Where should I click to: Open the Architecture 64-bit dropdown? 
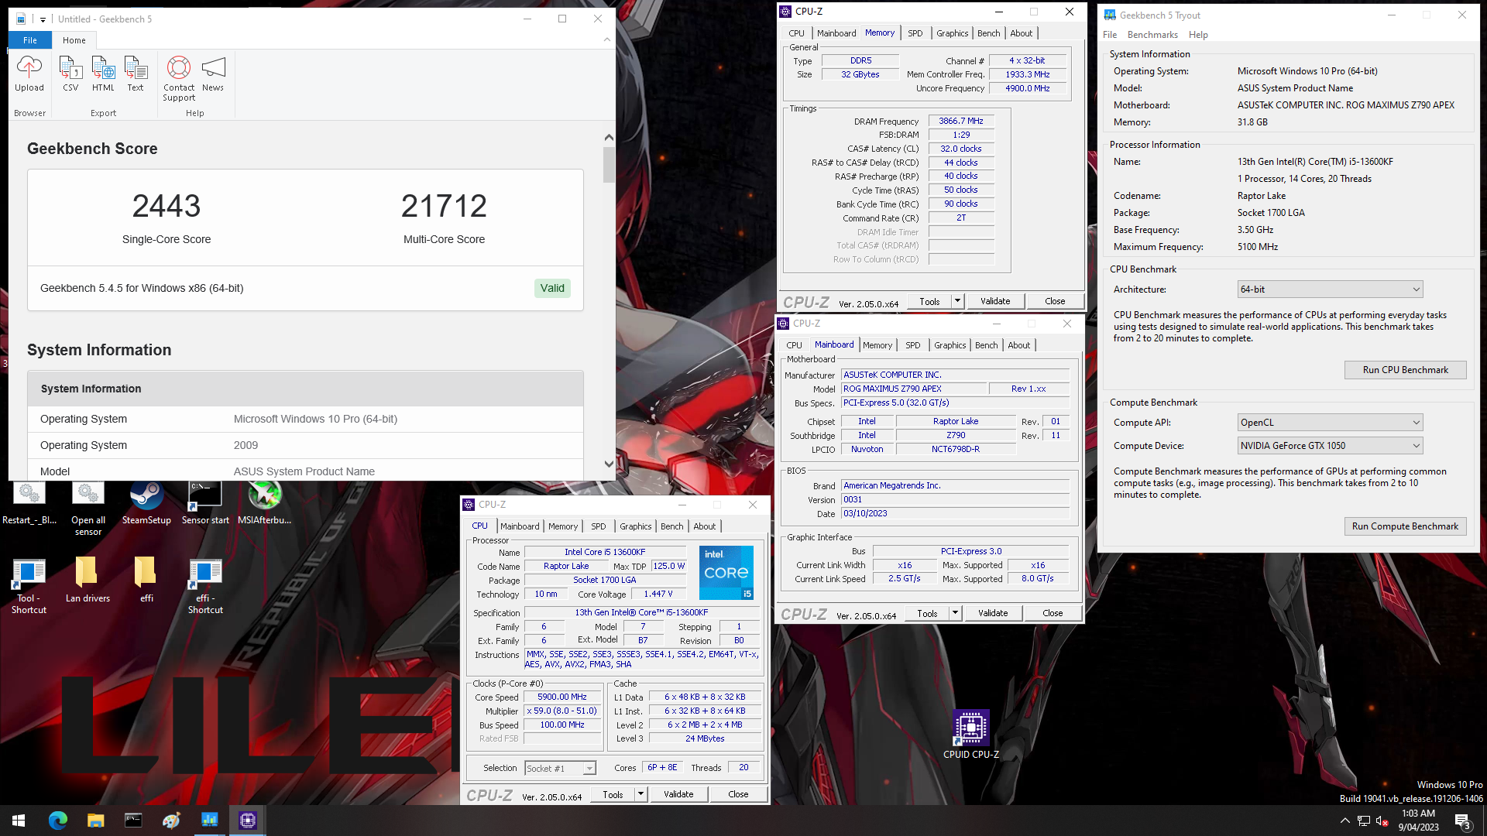1330,290
